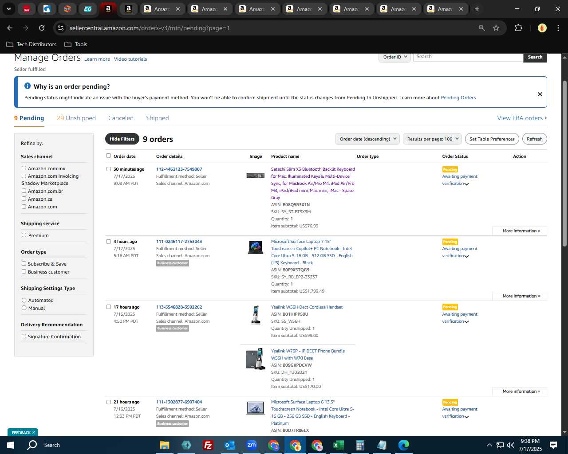The width and height of the screenshot is (568, 454).
Task: Check the Amazon.com Invoicing Shadow Marketplace filter
Action: click(24, 176)
